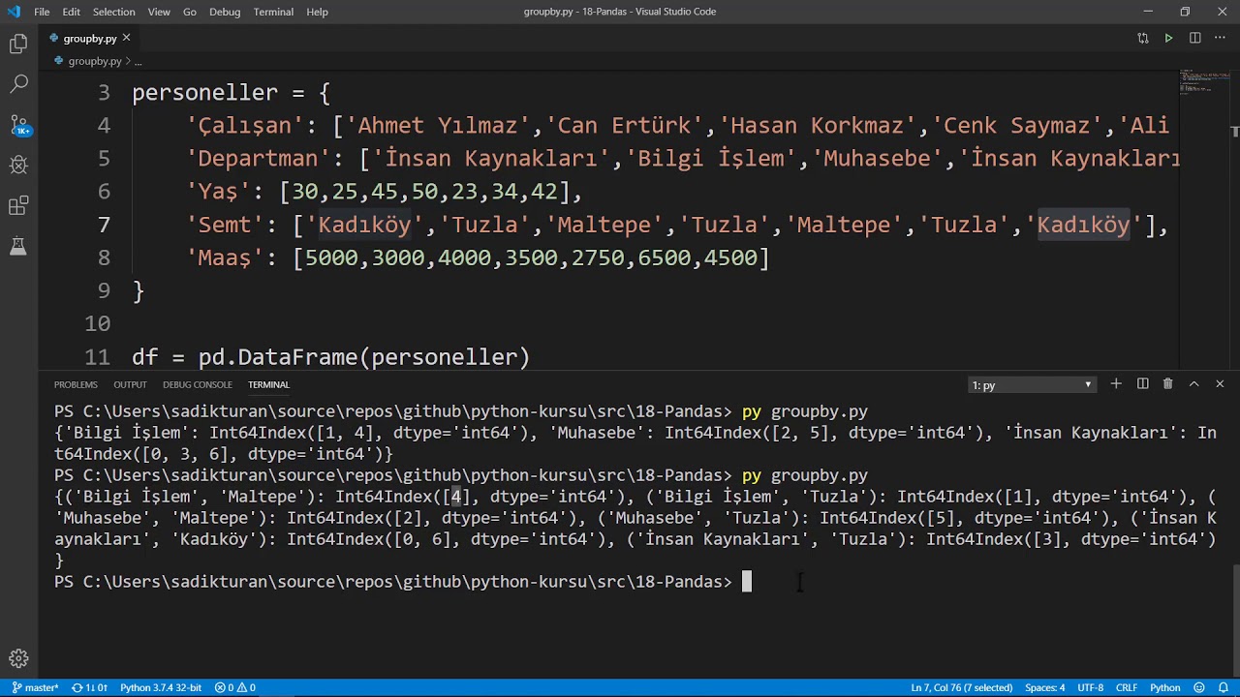The height and width of the screenshot is (697, 1240).
Task: Click the breadcrumb ellipsis after groupby.py
Action: point(138,61)
